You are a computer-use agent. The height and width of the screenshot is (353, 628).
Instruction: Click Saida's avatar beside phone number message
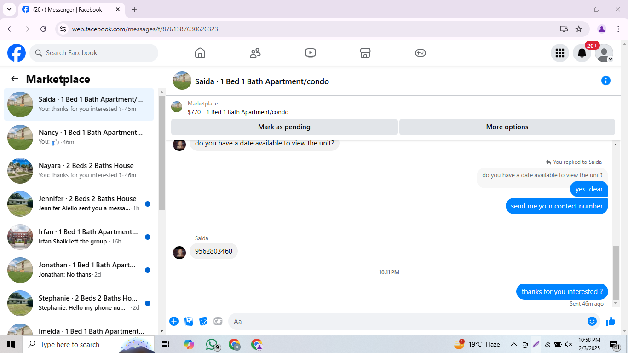(x=179, y=252)
